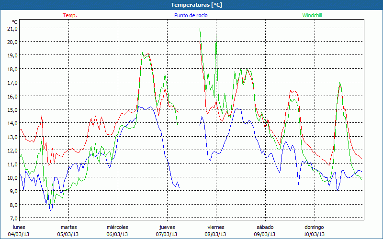Click the 10,0 value on the Y axis
Screen dimensions: 383x239
click(12, 178)
